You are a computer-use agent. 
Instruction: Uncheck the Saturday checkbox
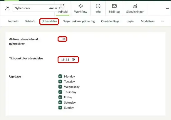point(60,102)
